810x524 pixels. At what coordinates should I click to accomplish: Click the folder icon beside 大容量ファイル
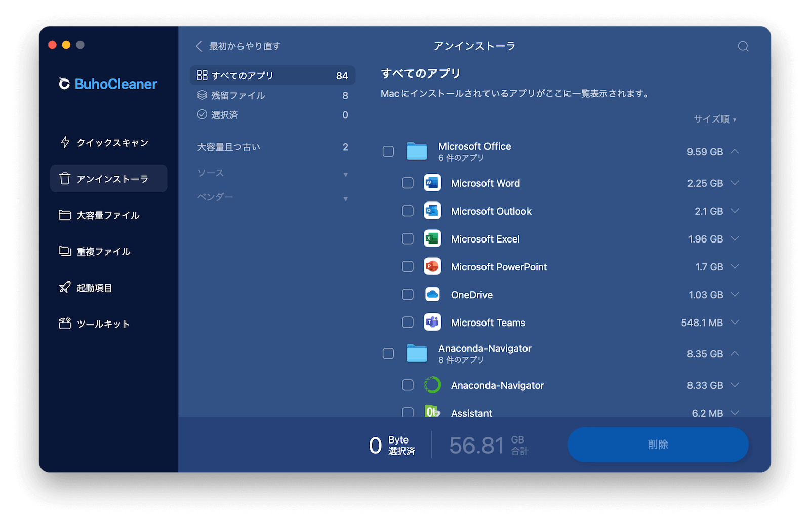65,215
